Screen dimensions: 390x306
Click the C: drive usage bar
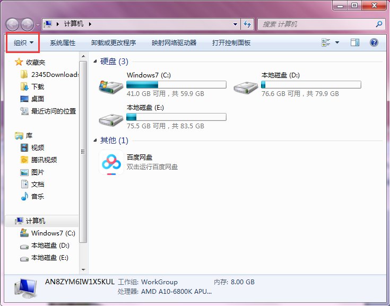point(176,84)
